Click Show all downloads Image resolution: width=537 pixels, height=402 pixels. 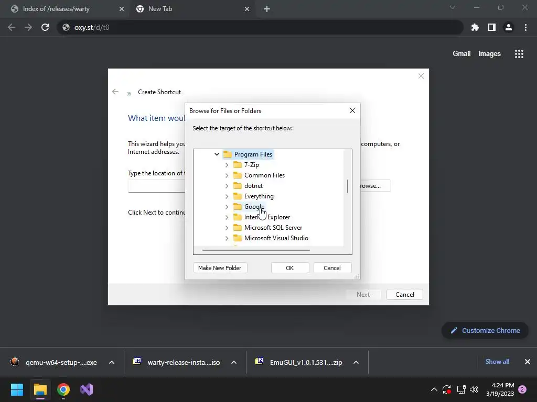[x=497, y=362]
